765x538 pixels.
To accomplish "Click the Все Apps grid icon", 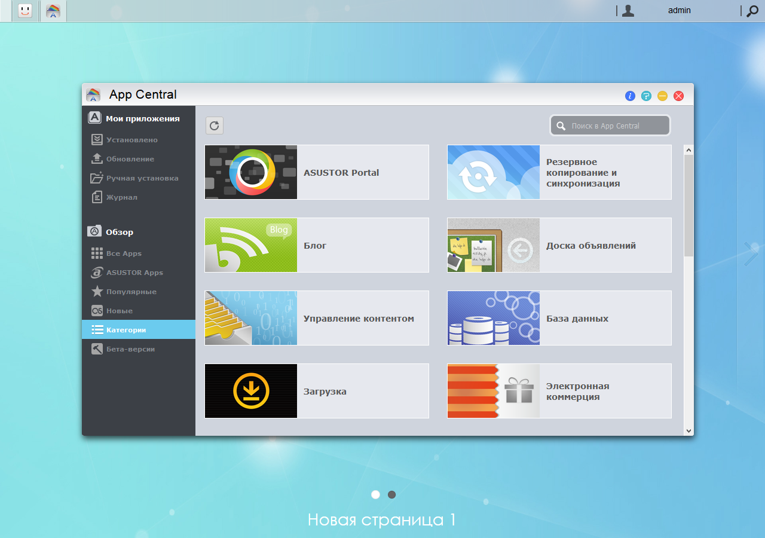I will (x=97, y=253).
